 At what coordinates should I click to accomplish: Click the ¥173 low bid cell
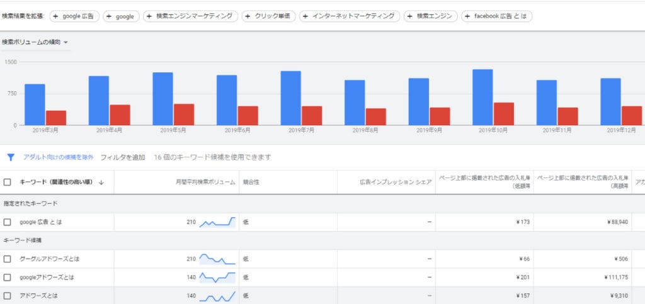pyautogui.click(x=523, y=222)
